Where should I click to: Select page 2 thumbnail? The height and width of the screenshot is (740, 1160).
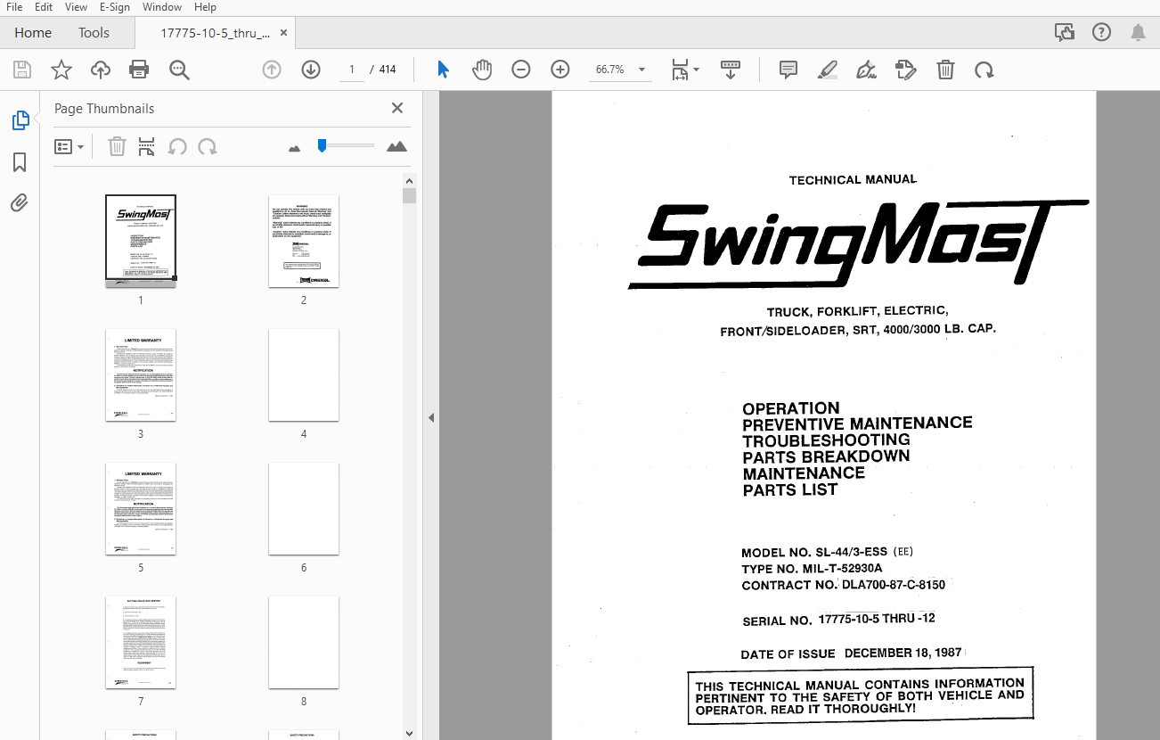pos(304,241)
